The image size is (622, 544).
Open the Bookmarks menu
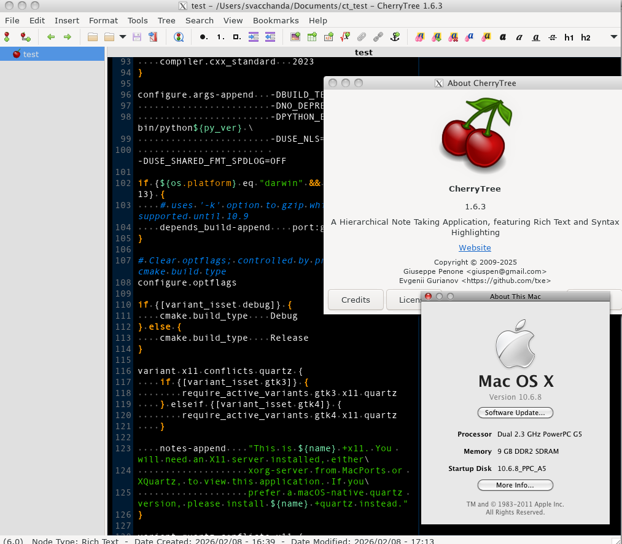pos(276,20)
